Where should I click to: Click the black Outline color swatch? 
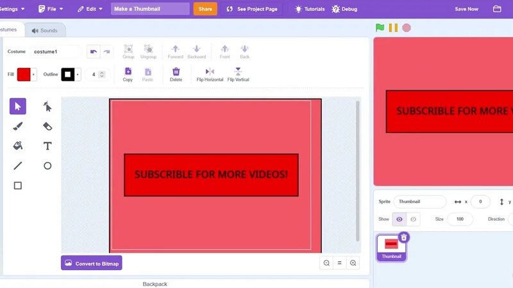68,74
